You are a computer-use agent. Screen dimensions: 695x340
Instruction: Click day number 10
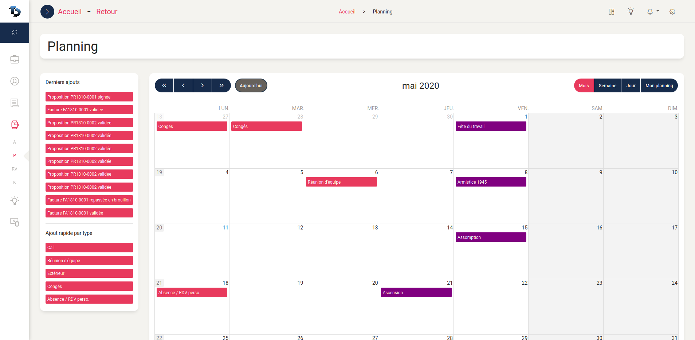tap(675, 172)
